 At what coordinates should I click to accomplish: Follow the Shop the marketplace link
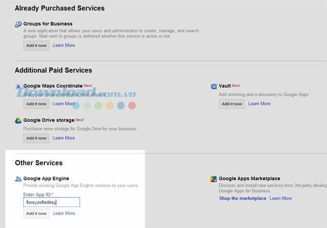pos(243,198)
